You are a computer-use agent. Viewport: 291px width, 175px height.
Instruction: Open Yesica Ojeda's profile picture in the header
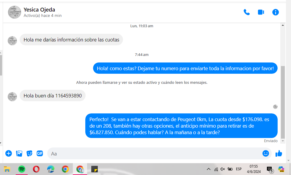pyautogui.click(x=15, y=12)
